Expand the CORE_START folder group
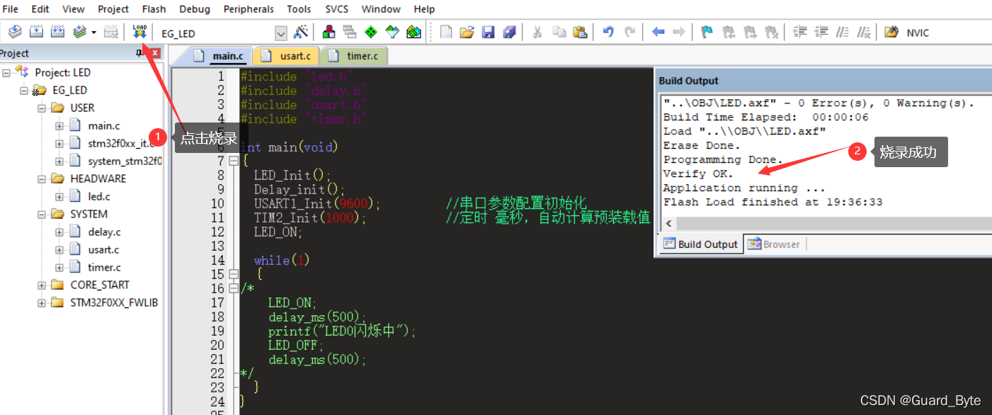992x415 pixels. click(x=42, y=285)
